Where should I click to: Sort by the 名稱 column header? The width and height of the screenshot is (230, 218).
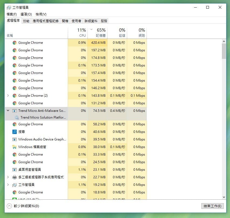point(36,33)
